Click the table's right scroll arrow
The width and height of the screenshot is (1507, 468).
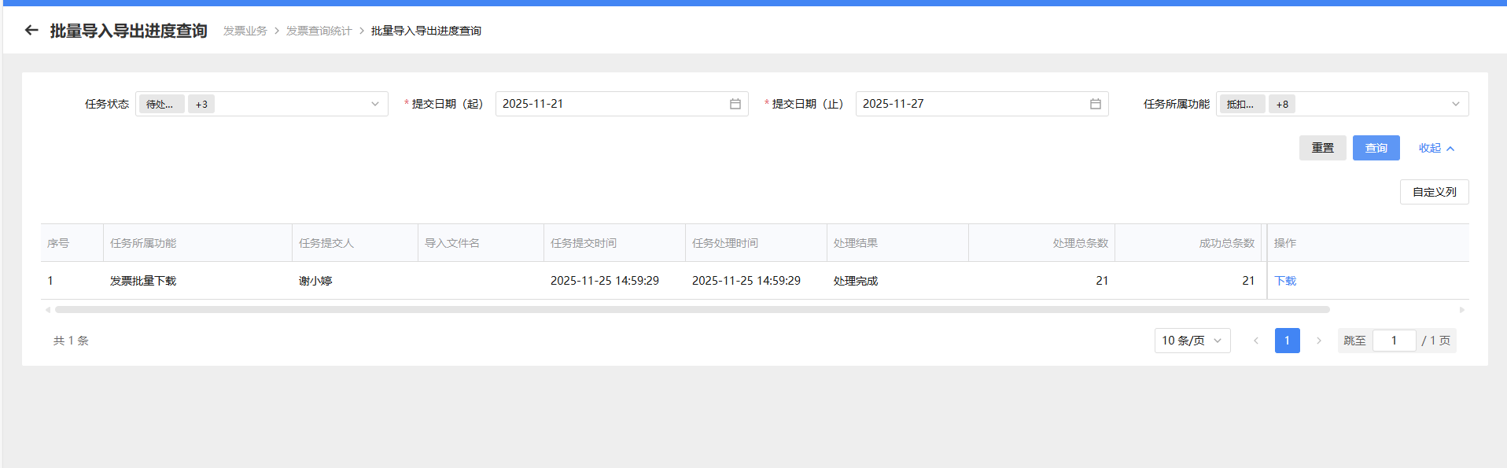pos(1461,310)
